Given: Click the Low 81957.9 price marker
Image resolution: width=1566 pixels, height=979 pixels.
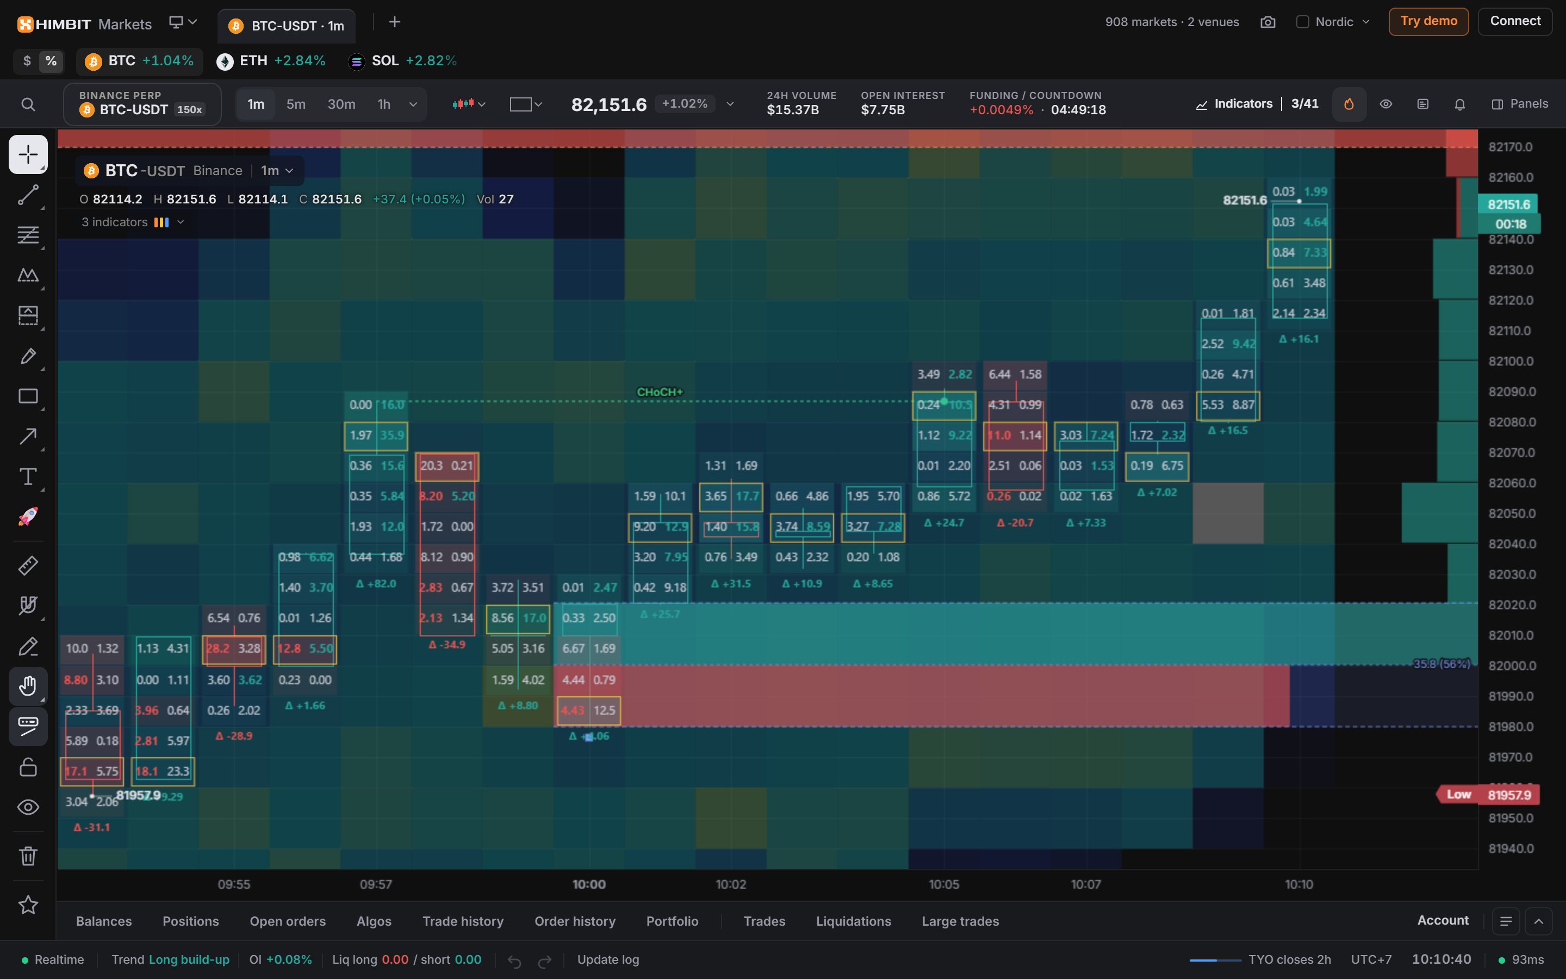Looking at the screenshot, I should point(1488,795).
